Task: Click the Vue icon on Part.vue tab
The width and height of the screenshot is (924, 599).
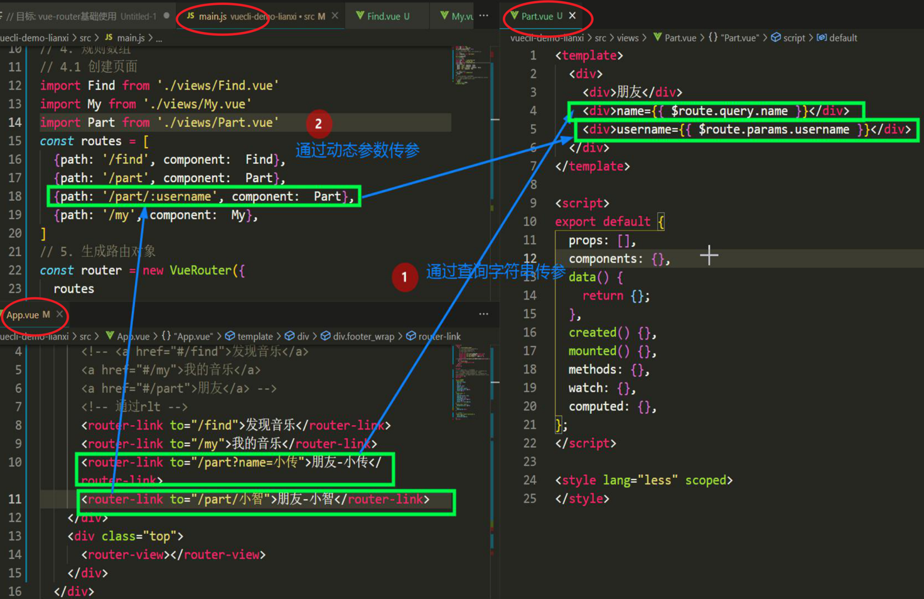Action: tap(515, 16)
